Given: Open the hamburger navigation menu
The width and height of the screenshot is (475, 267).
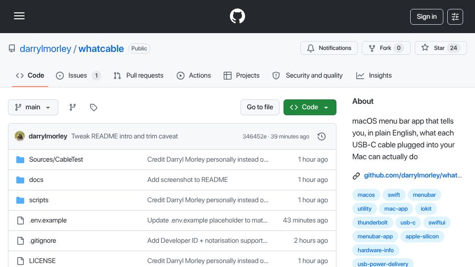Looking at the screenshot, I should pyautogui.click(x=19, y=16).
